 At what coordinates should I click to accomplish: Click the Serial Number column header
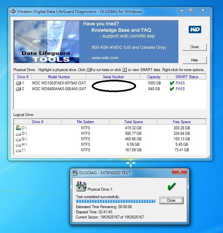113,77
